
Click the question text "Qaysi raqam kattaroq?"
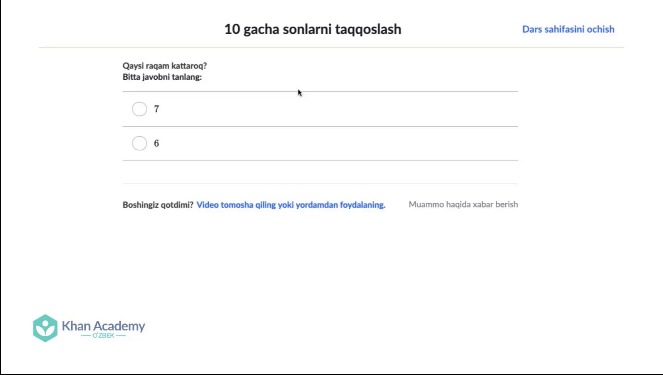click(x=165, y=66)
